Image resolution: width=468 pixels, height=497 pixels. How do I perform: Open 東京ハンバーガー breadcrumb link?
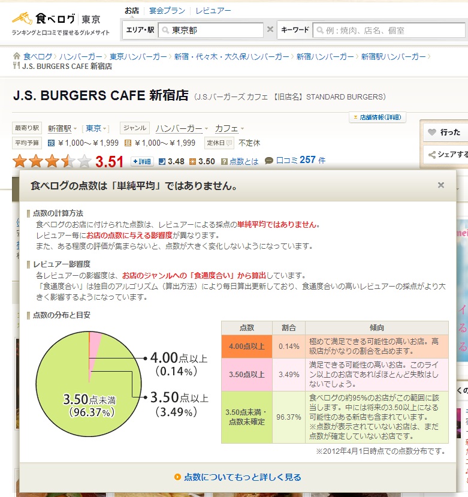(138, 56)
